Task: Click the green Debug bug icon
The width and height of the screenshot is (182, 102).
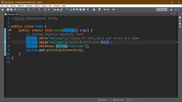Action: [x=23, y=10]
